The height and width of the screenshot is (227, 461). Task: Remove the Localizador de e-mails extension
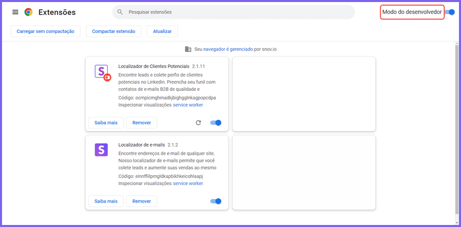point(142,201)
